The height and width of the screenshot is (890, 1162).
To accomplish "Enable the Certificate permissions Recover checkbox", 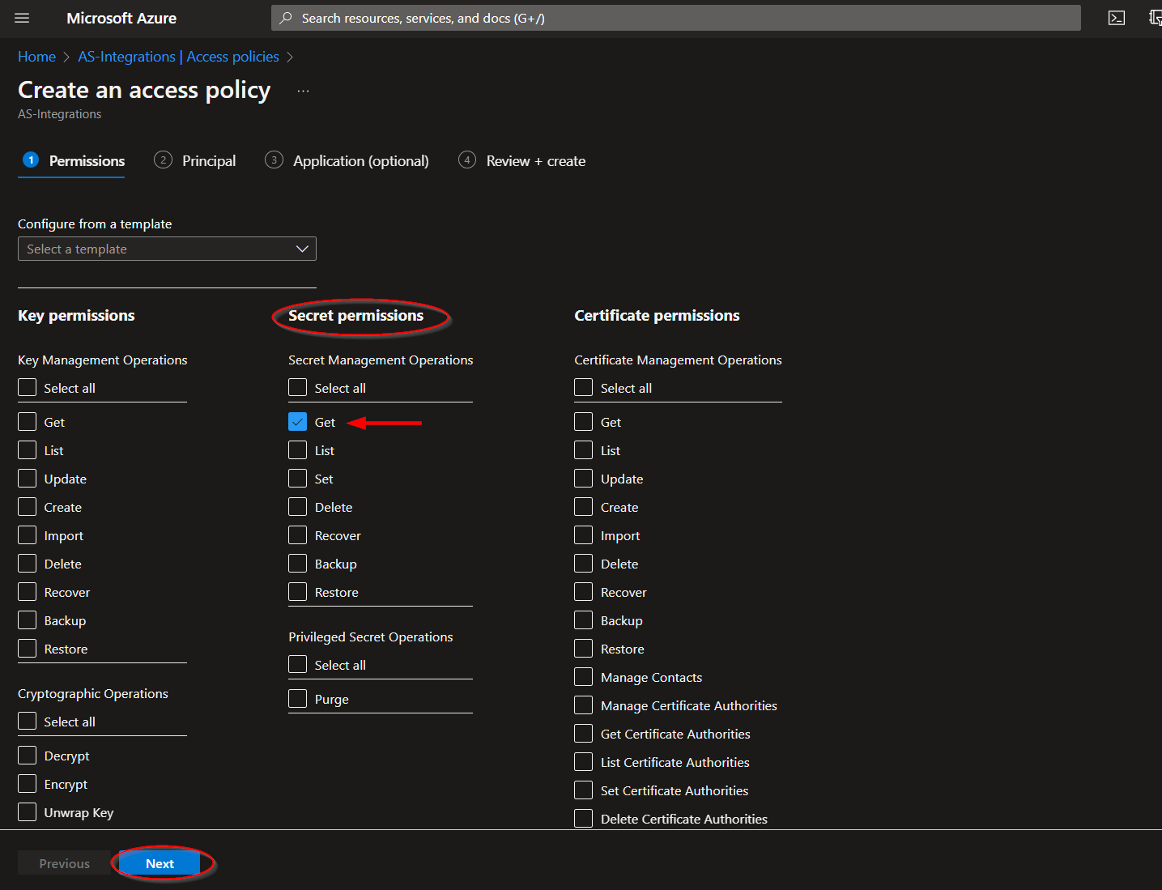I will click(584, 592).
